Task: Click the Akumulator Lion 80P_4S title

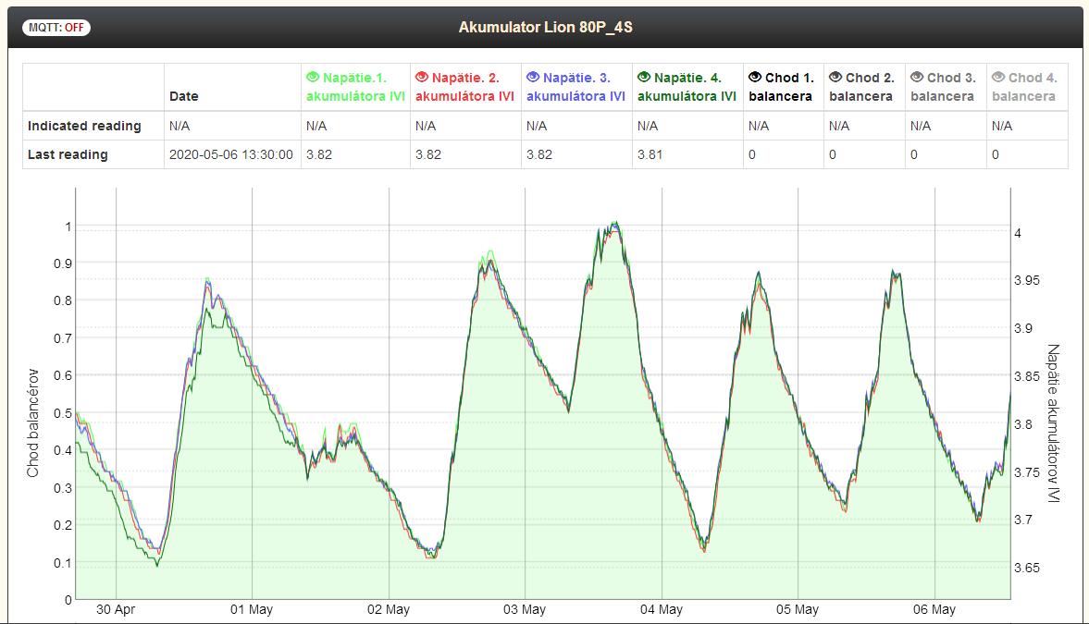Action: coord(545,27)
